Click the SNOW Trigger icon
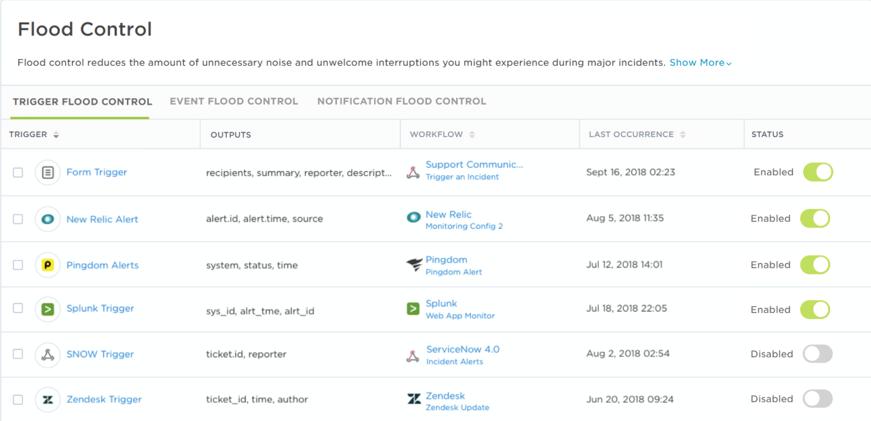The height and width of the screenshot is (421, 871). pos(48,354)
